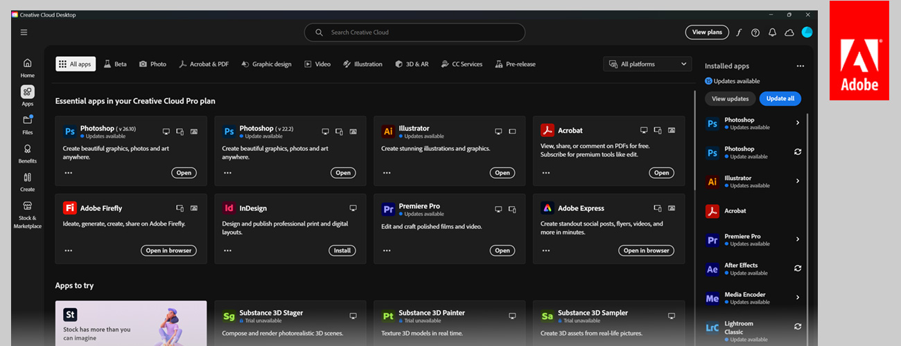Install InDesign
Image resolution: width=901 pixels, height=346 pixels.
coord(342,251)
